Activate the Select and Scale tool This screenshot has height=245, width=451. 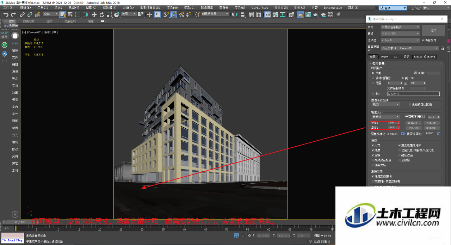pyautogui.click(x=109, y=14)
